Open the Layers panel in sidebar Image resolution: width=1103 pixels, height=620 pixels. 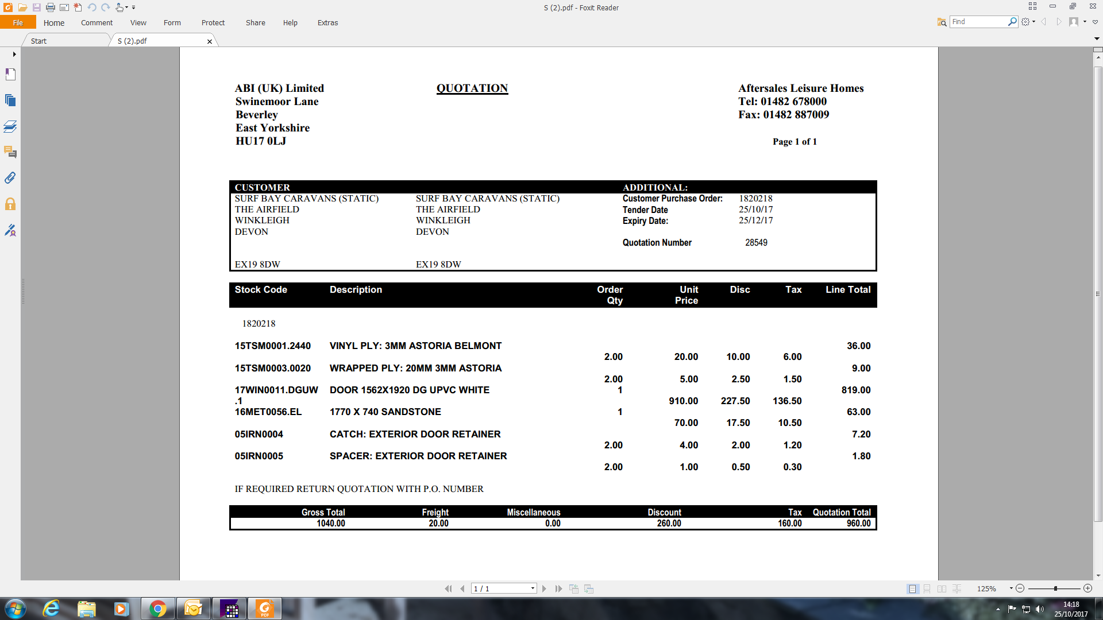[10, 126]
